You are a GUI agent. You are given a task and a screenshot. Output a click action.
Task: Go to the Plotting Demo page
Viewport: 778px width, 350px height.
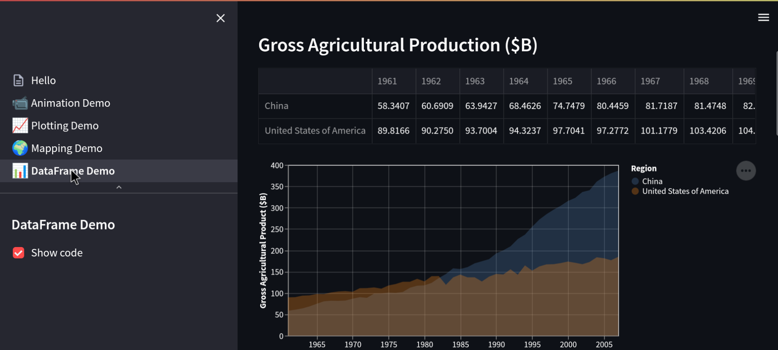point(65,126)
